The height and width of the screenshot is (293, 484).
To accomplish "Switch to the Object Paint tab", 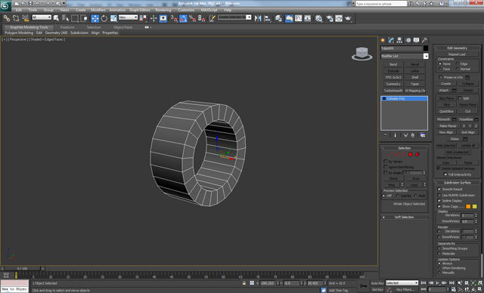I will (x=123, y=27).
